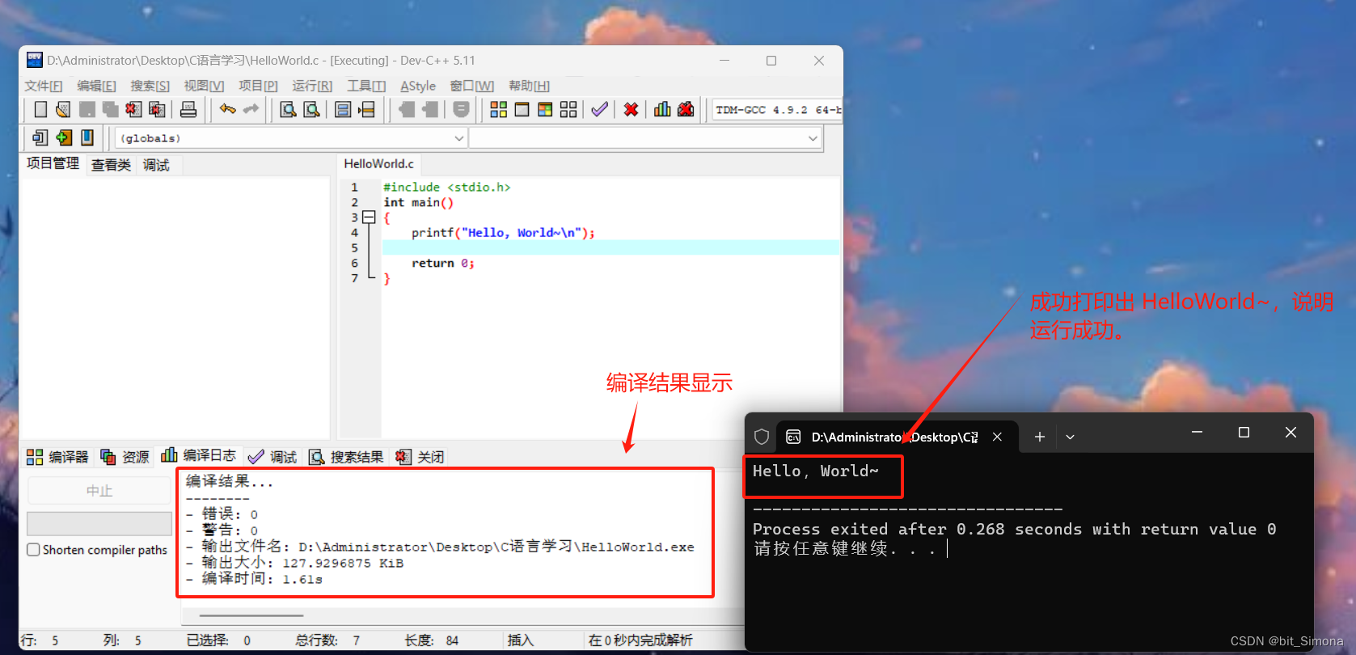The width and height of the screenshot is (1356, 655).
Task: Create a new source file via toolbar
Action: pos(40,109)
